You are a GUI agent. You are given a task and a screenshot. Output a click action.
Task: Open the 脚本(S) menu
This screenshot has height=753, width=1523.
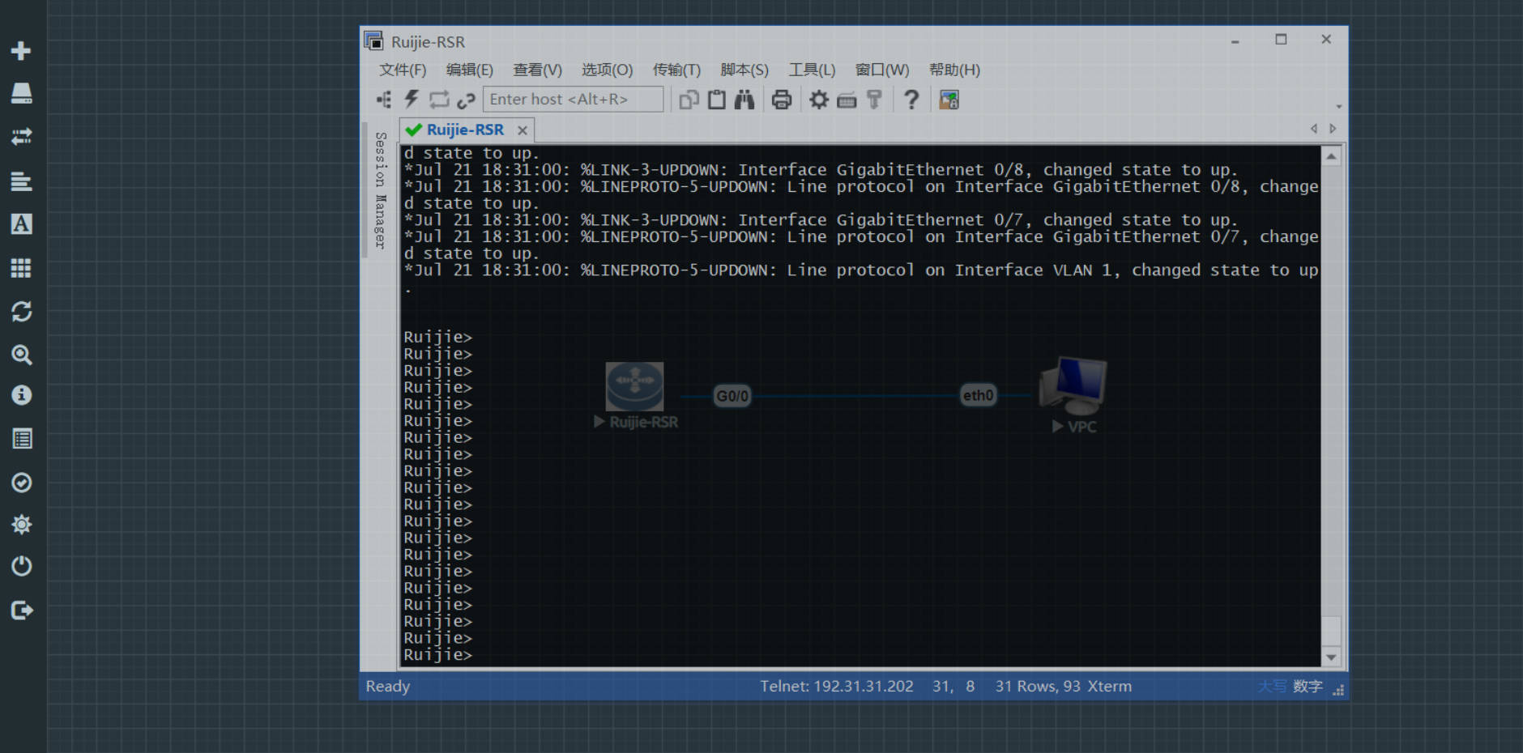744,70
